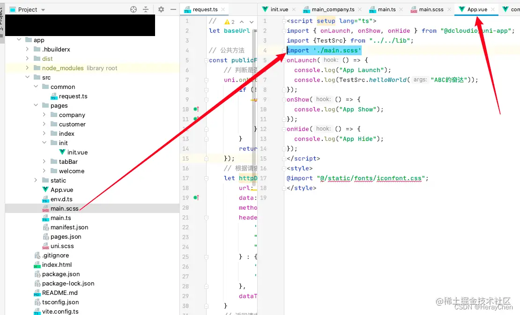
Task: Expand the .hbuilderx folder
Action: tap(27, 49)
